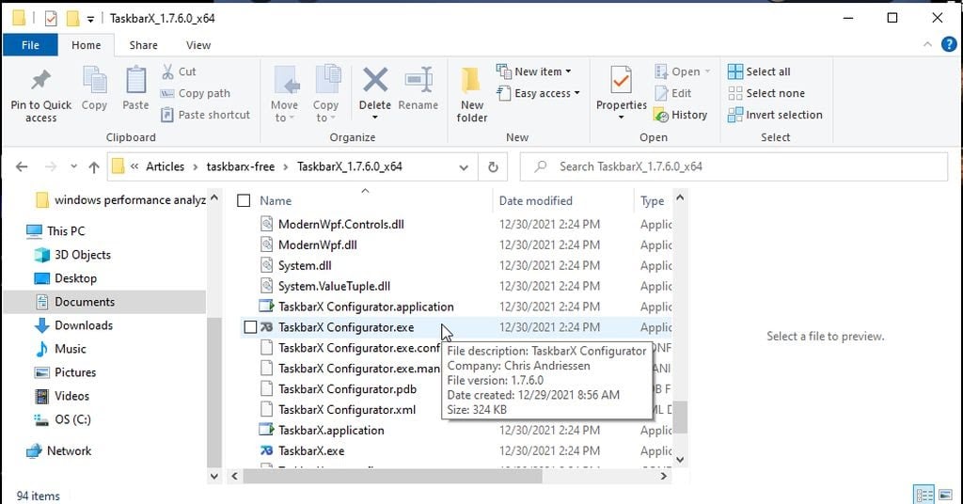963x504 pixels.
Task: Switch to the View ribbon tab
Action: pos(198,45)
